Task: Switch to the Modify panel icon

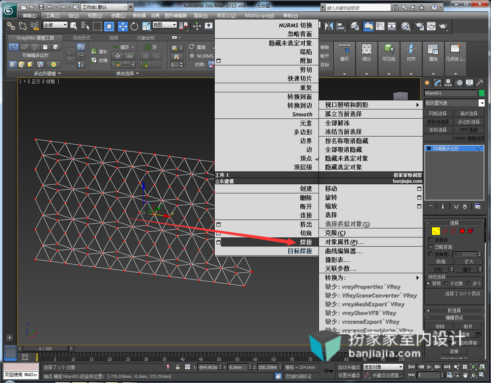Action: coord(437,83)
